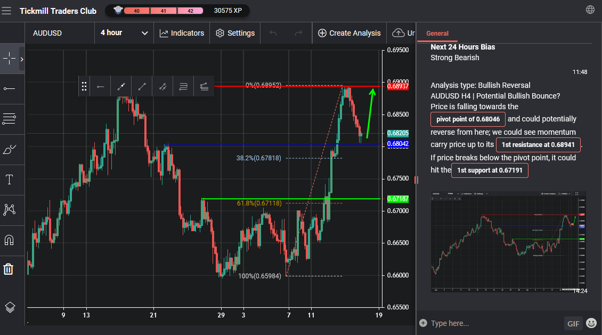Pick the extended line tool in floating toolbar
This screenshot has height=335, width=602.
tap(163, 87)
